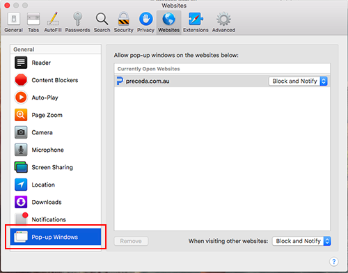Viewport: 348px width, 273px height.
Task: Select the Screen Sharing icon
Action: [21, 167]
